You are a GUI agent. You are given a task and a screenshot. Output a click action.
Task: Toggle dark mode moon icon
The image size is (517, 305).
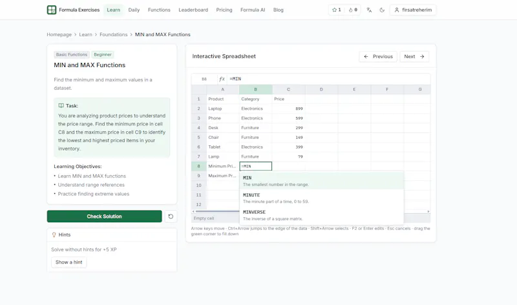[x=382, y=10]
